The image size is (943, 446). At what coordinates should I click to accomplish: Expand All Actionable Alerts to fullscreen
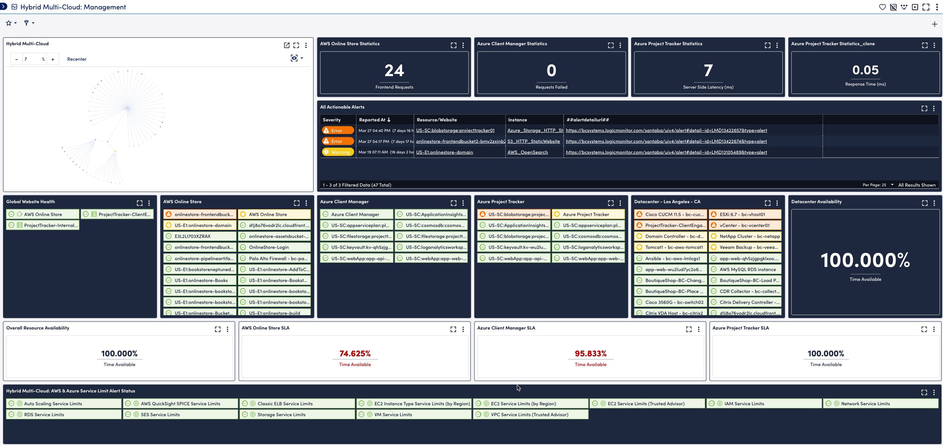pyautogui.click(x=925, y=108)
